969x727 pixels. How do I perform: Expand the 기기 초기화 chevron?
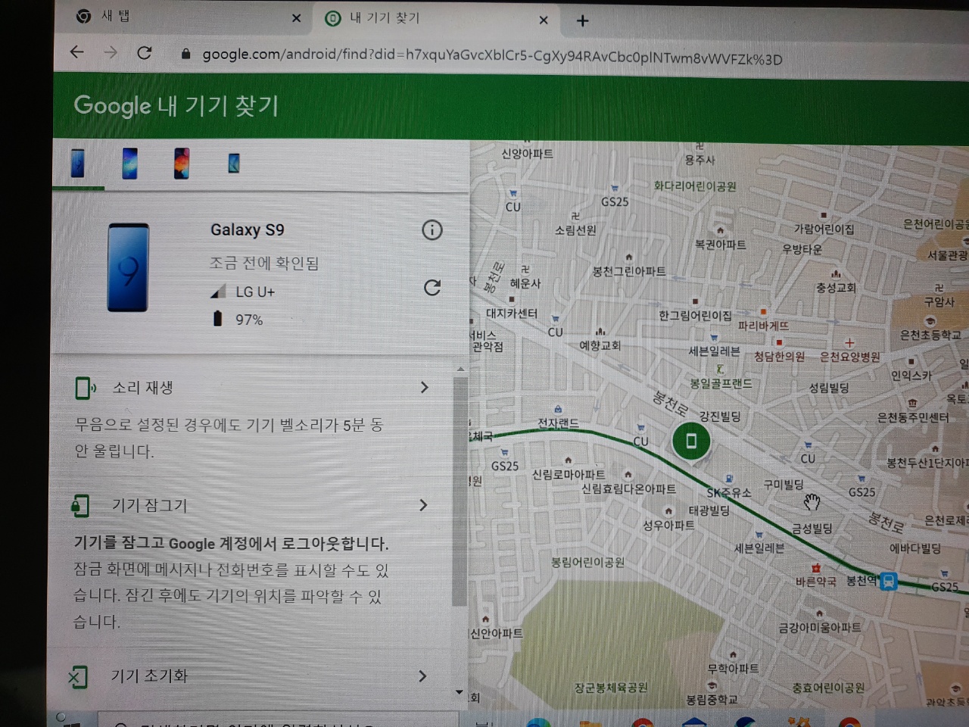click(422, 676)
